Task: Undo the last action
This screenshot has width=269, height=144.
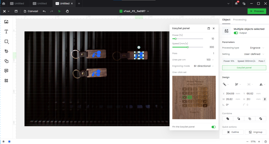Action: 44,11
